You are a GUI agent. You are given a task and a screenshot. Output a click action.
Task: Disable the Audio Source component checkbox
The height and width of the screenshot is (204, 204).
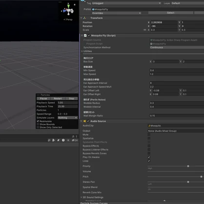pyautogui.click(x=88, y=121)
